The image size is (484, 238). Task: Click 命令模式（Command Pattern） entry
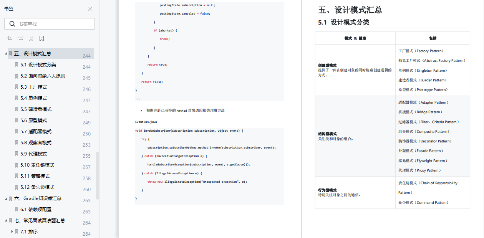pos(423,203)
